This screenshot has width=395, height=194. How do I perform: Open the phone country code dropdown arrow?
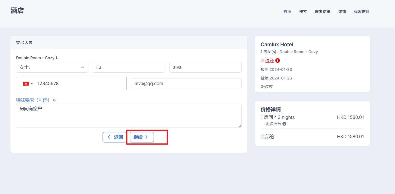click(x=32, y=84)
